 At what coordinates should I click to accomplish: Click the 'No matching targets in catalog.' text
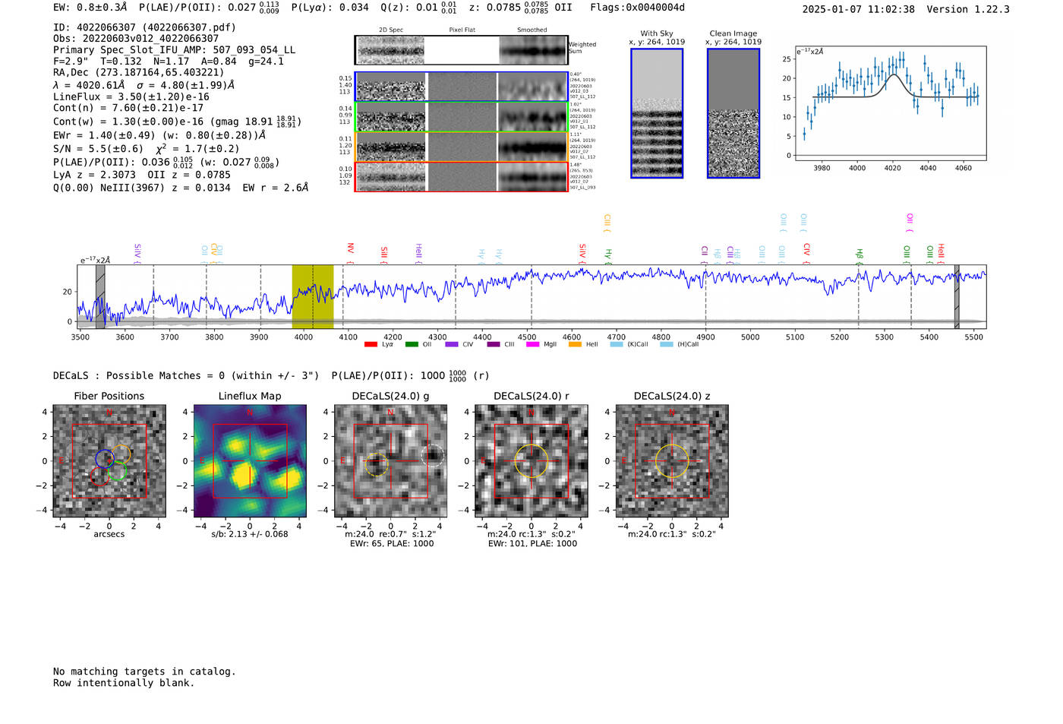click(x=144, y=672)
